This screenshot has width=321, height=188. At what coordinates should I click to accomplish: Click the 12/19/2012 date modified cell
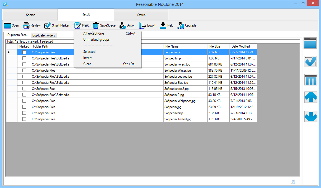(244, 107)
